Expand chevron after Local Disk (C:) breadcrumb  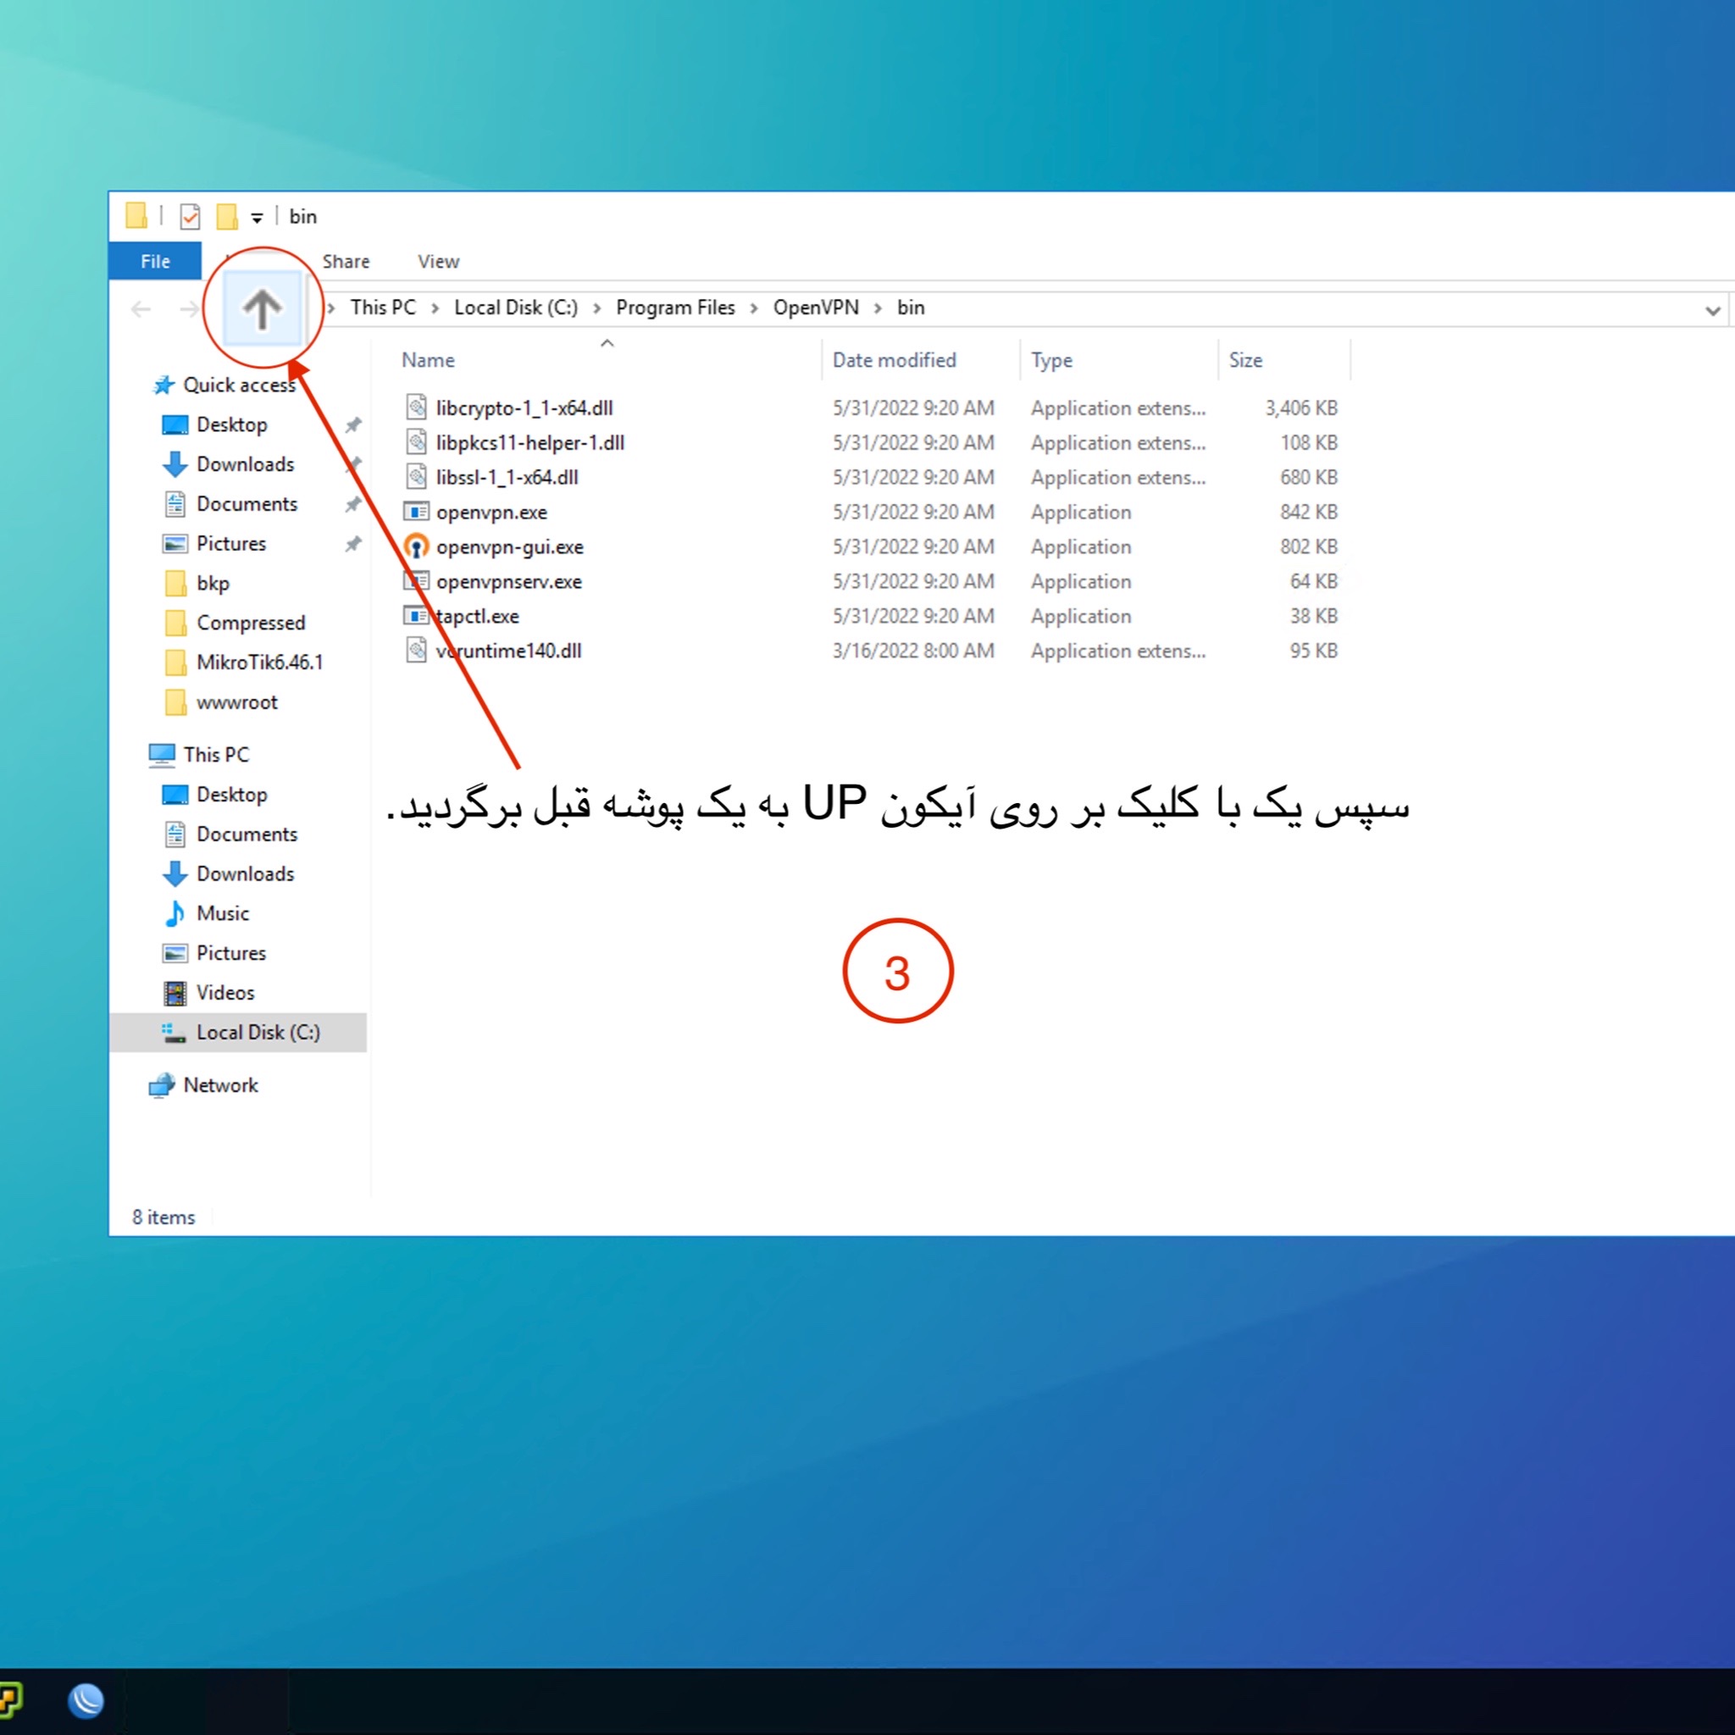coord(597,308)
